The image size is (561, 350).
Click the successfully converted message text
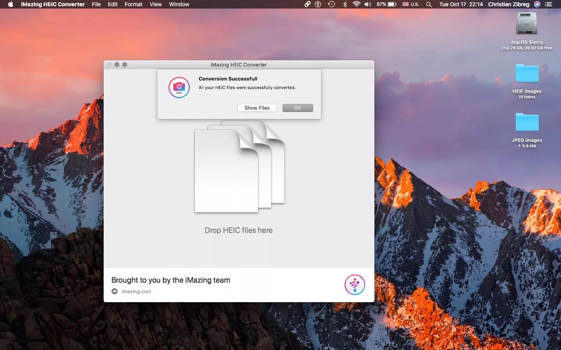click(247, 87)
